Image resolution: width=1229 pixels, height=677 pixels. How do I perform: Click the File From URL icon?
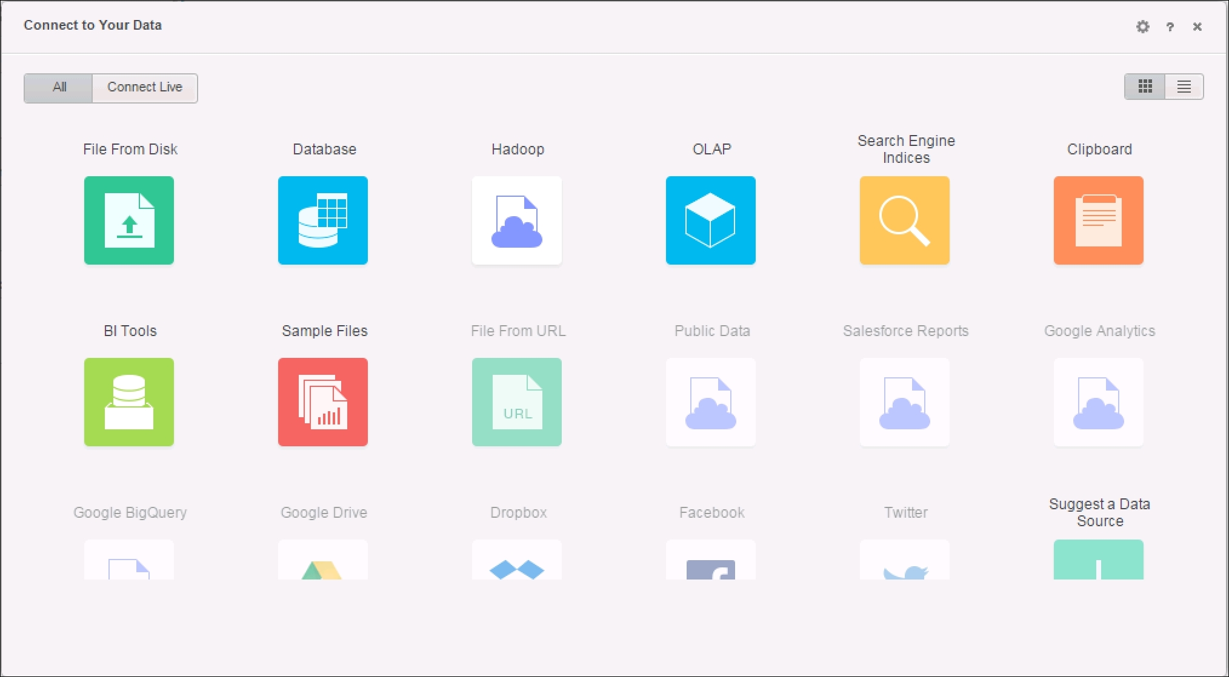click(517, 402)
